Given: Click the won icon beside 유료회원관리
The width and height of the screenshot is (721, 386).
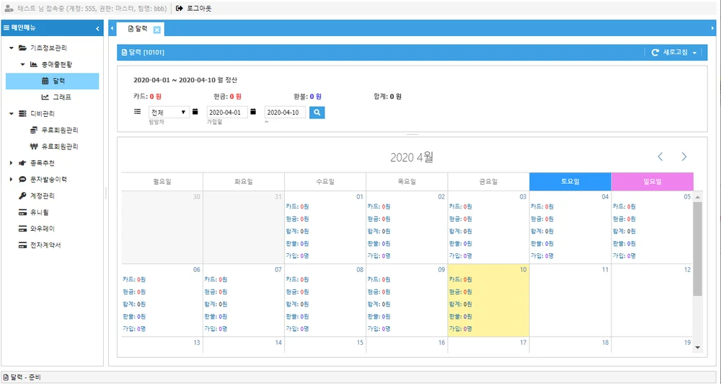Looking at the screenshot, I should pyautogui.click(x=34, y=146).
